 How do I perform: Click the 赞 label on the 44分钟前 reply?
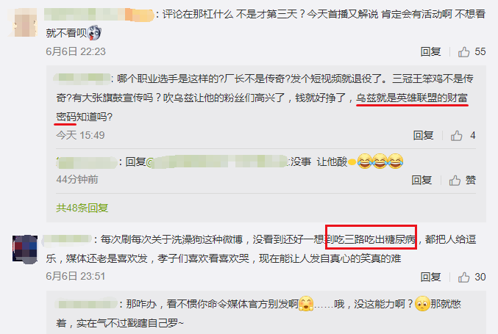[x=471, y=181]
